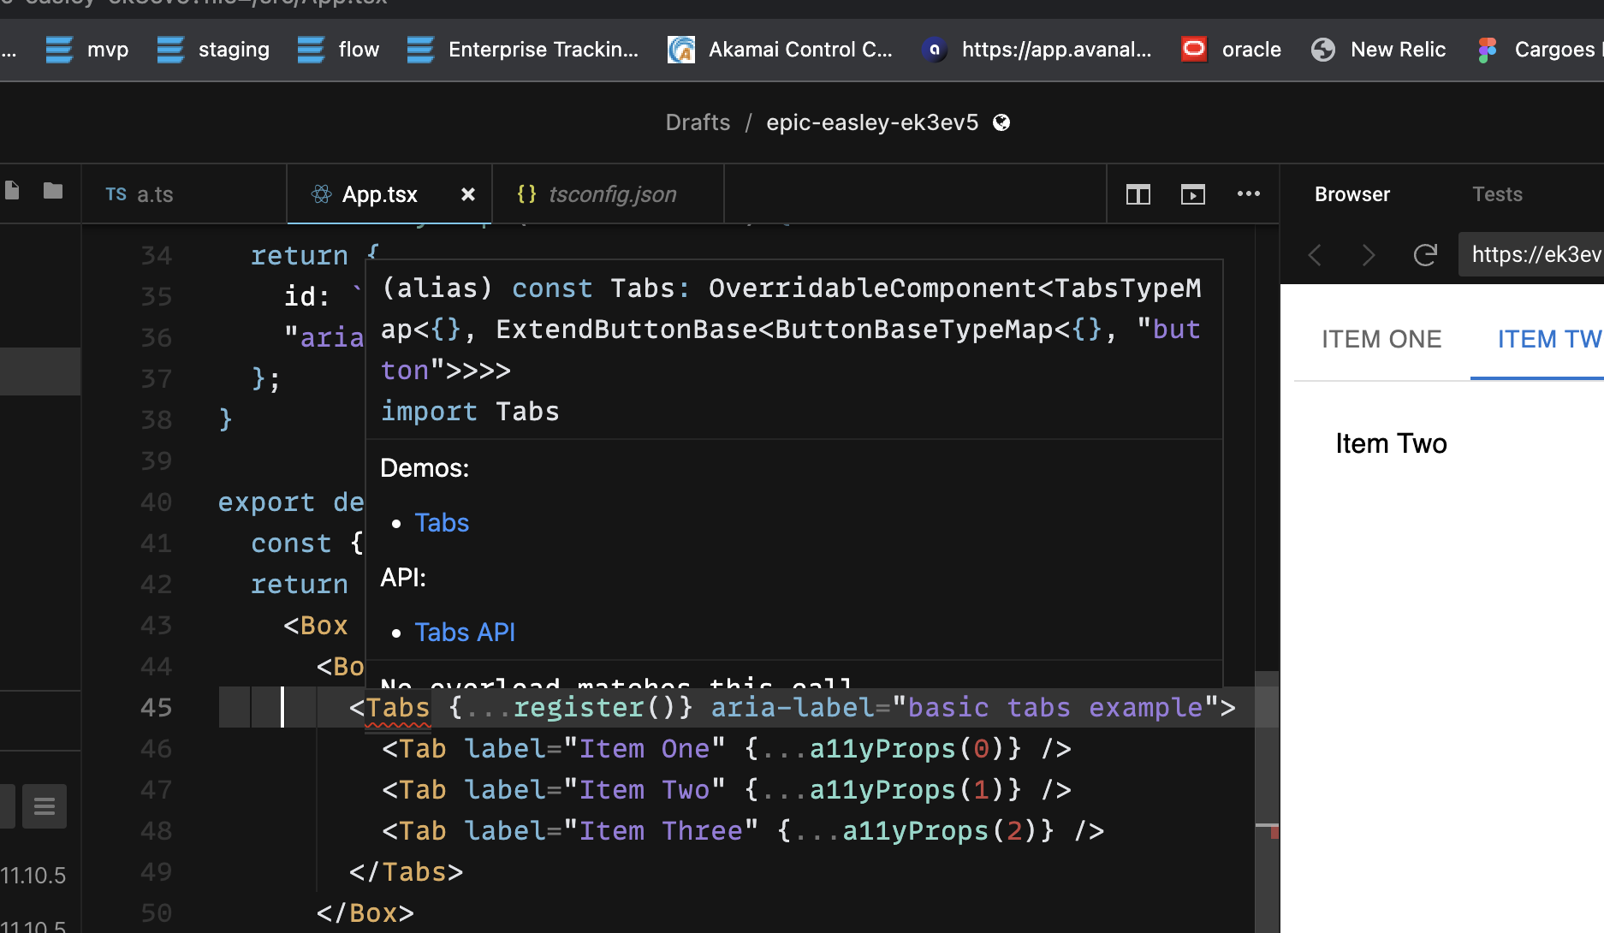Open the Tabs demo link in tooltip
The height and width of the screenshot is (933, 1604).
[442, 523]
